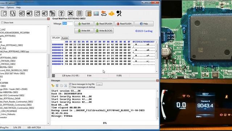
Task: Open the calculator toolbar icon
Action: point(79,13)
